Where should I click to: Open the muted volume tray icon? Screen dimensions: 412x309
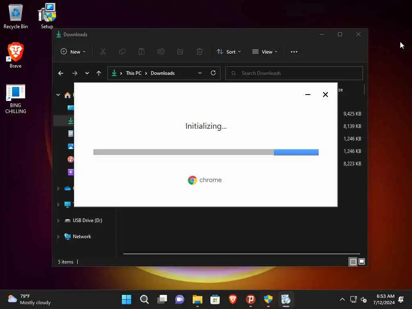[364, 299]
